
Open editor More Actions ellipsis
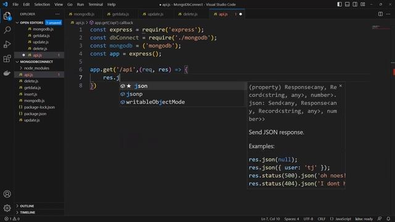tap(388, 14)
